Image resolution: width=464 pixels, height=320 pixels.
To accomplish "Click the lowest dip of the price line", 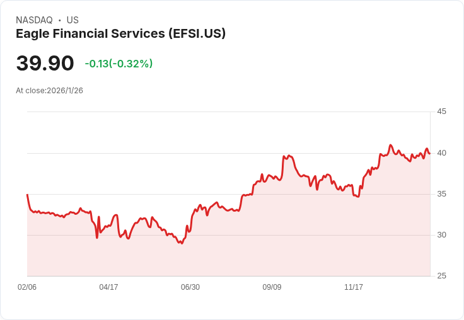I will (182, 243).
